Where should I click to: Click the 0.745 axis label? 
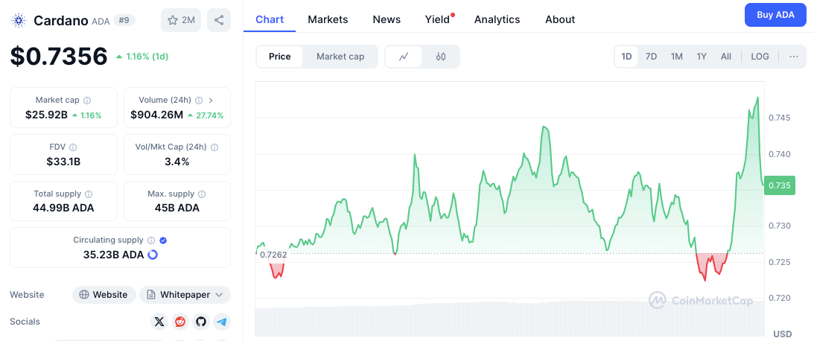(779, 118)
